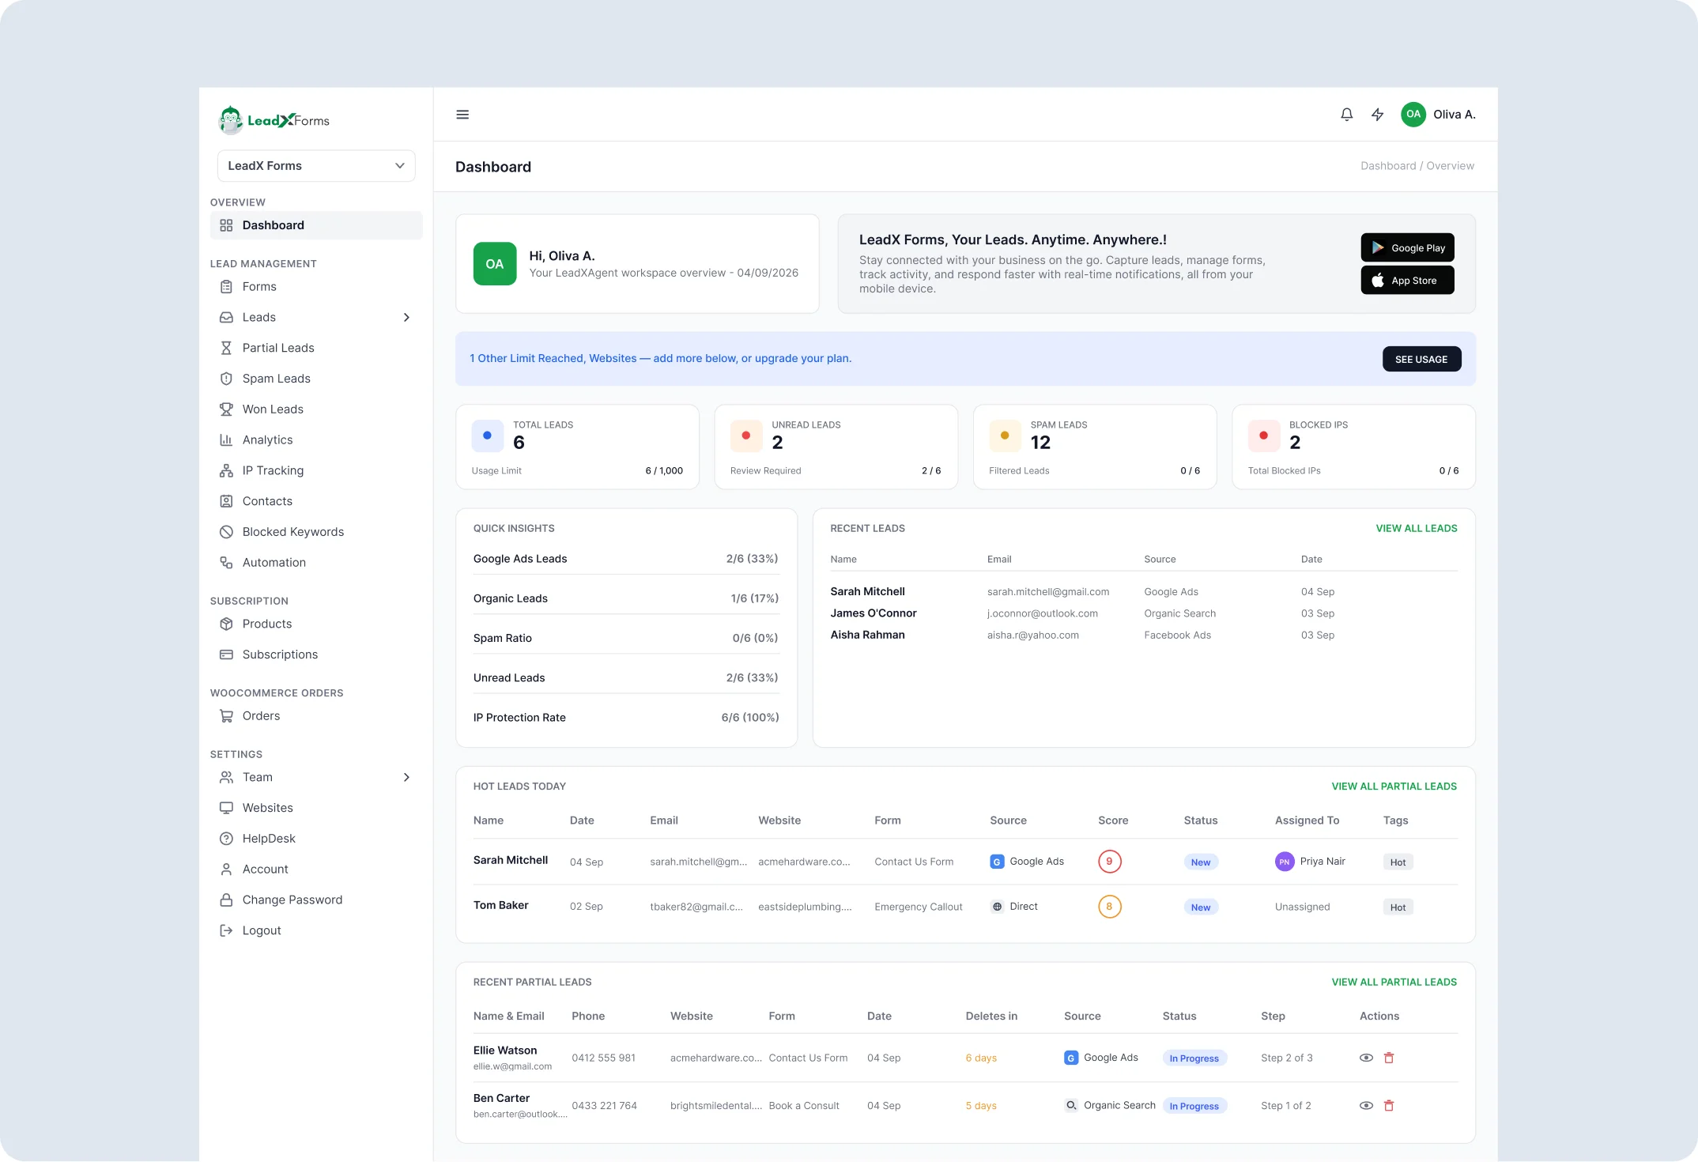Click the Won Leads trophy icon

pos(226,409)
